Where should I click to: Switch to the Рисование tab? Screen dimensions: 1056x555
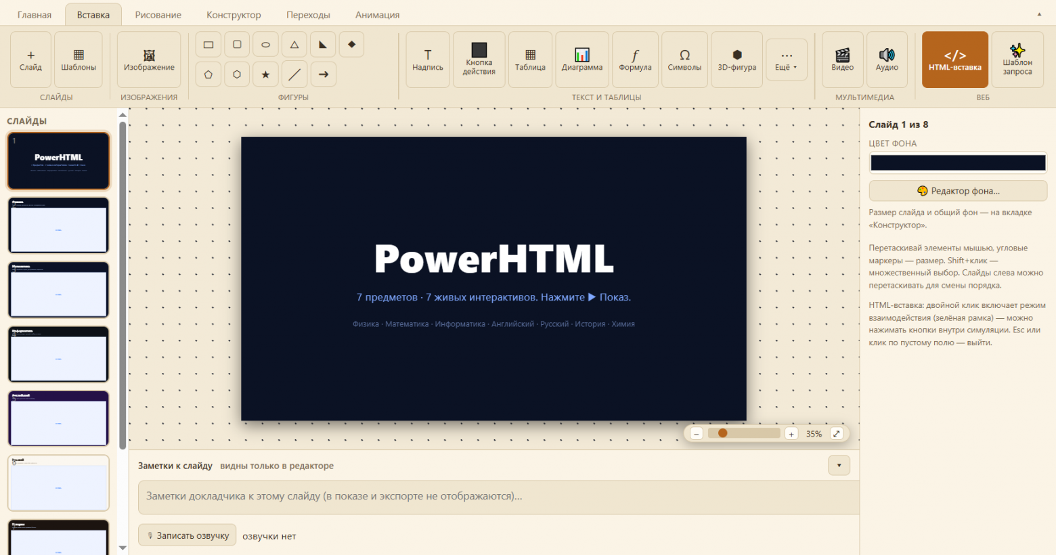pos(158,15)
